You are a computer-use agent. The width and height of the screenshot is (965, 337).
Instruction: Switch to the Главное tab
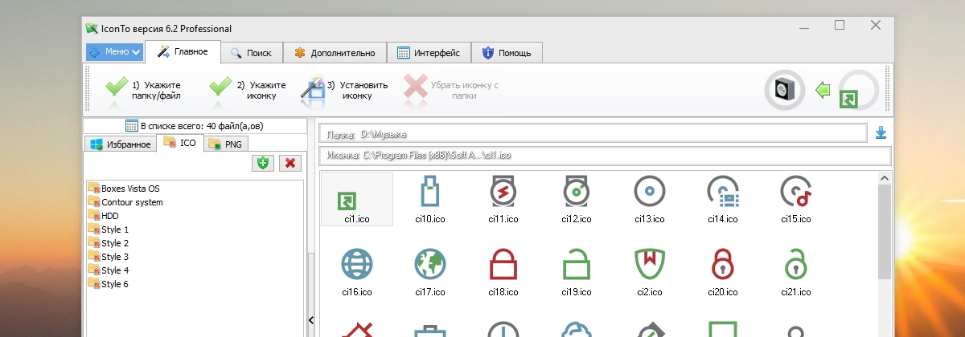(x=183, y=52)
